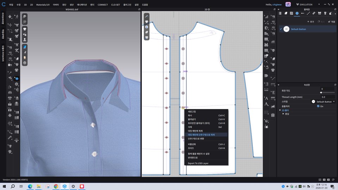Click the info icon in 2D window
Screen dimensions: 338x190
click(x=146, y=27)
